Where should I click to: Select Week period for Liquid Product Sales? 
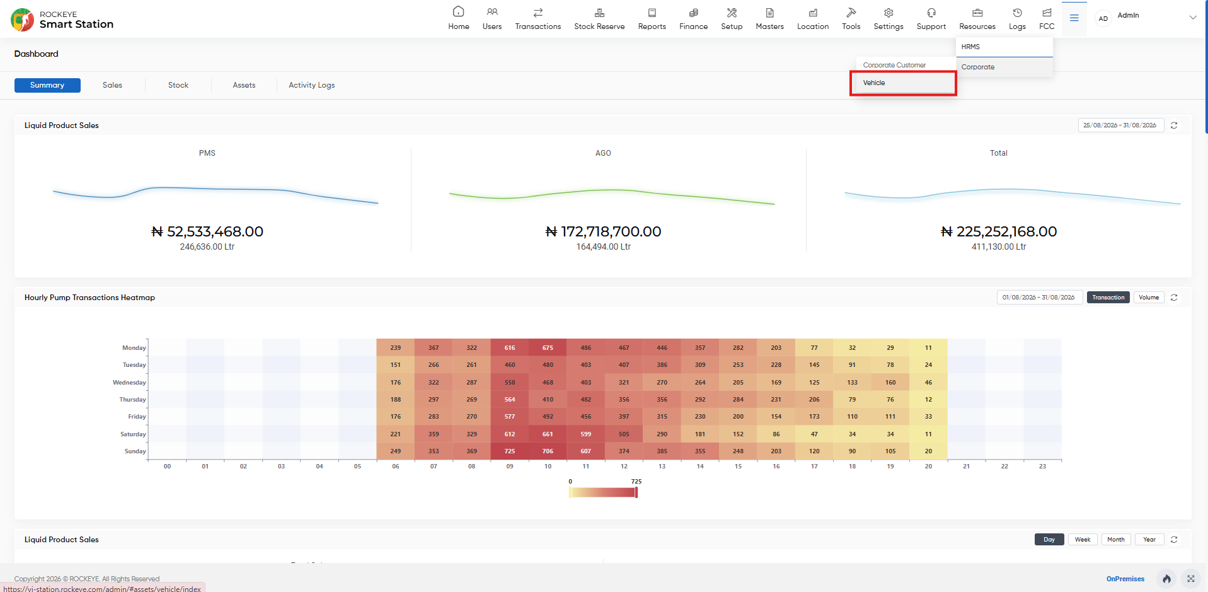point(1083,540)
